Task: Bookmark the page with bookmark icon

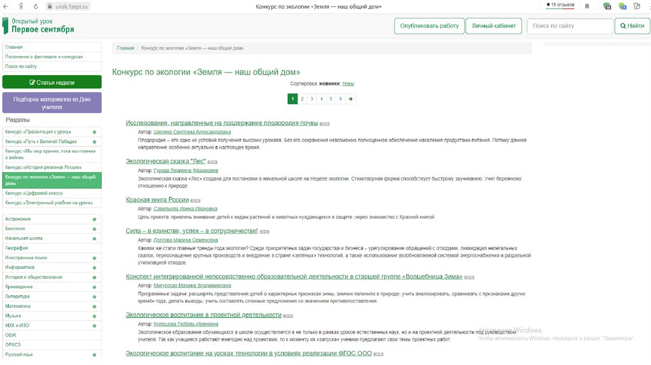Action: (587, 6)
